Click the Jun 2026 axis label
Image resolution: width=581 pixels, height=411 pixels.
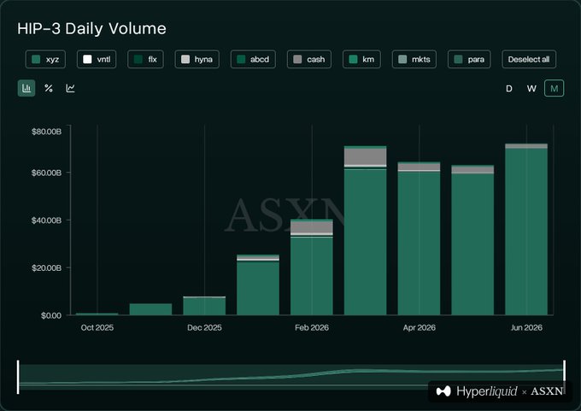pos(526,327)
